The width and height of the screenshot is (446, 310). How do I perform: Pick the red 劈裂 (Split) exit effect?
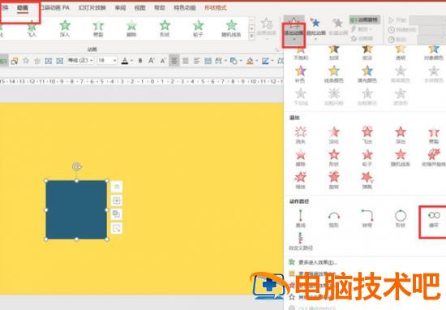tap(434, 135)
